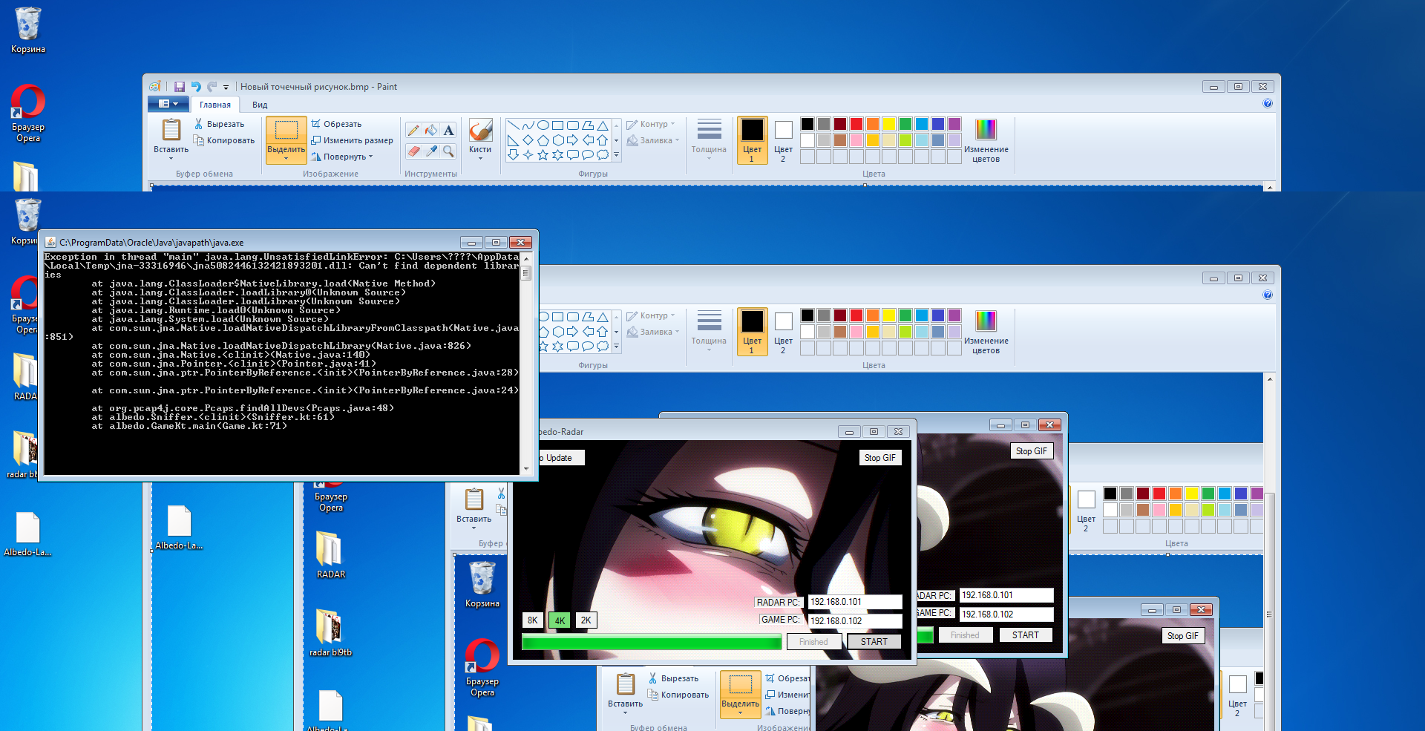1425x731 pixels.
Task: Choose the cloud callout shape in top gallery
Action: (603, 154)
